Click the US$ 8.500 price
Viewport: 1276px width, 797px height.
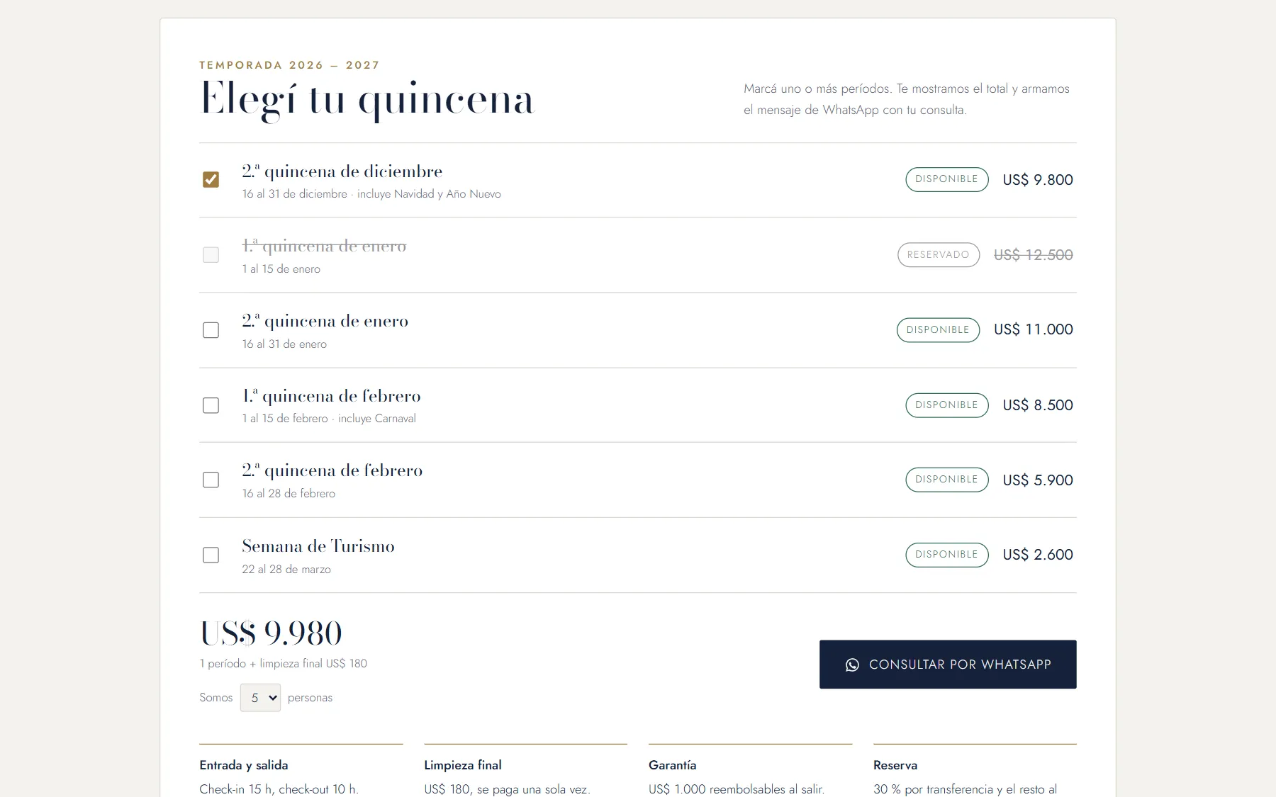click(1038, 405)
